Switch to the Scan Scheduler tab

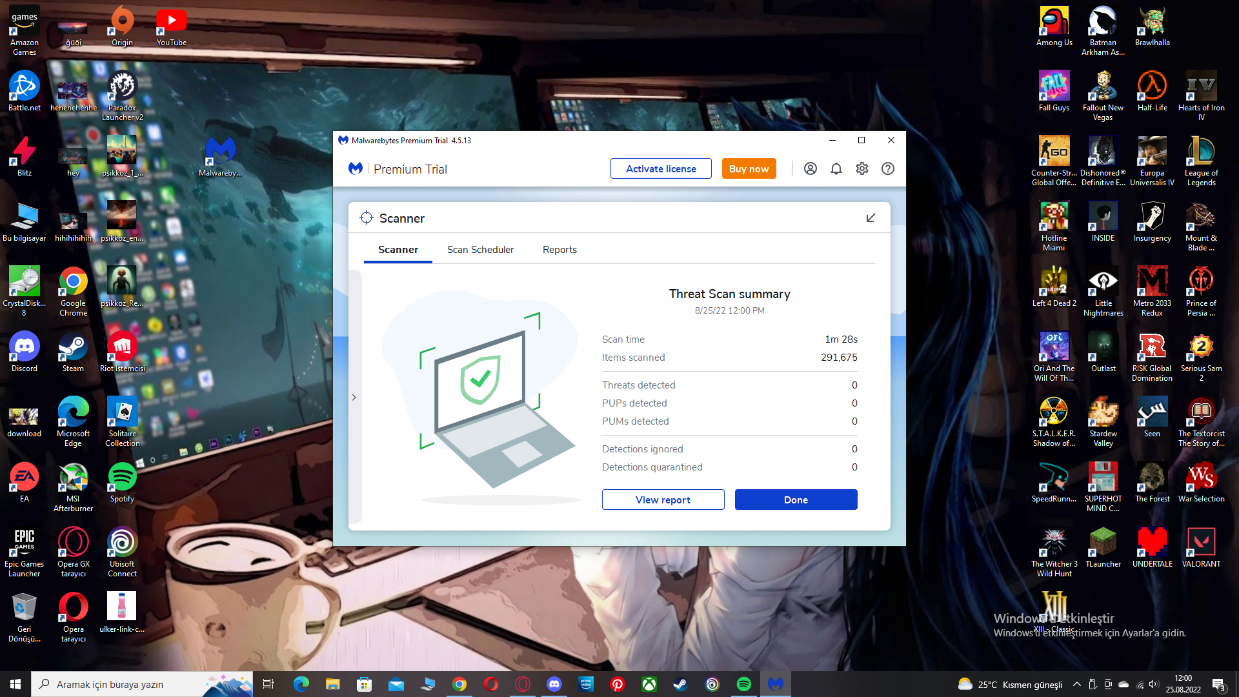[x=480, y=250]
